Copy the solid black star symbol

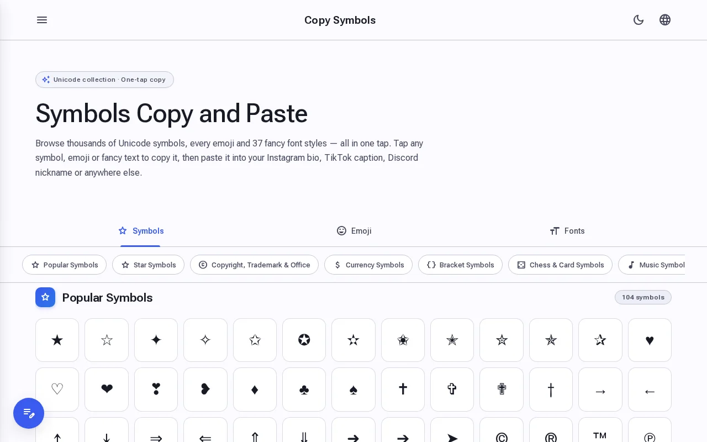tap(57, 340)
